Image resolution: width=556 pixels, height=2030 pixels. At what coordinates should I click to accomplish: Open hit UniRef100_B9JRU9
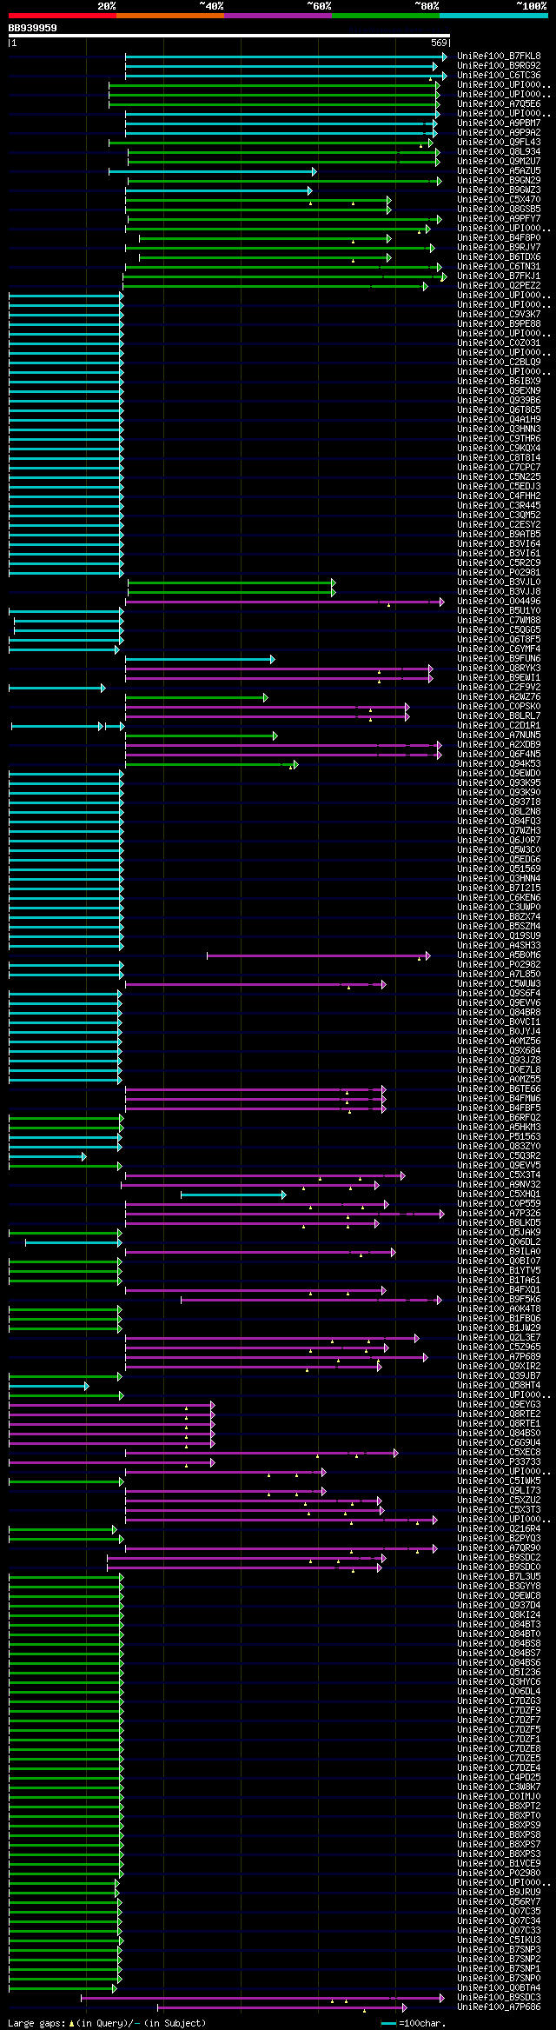[499, 1893]
